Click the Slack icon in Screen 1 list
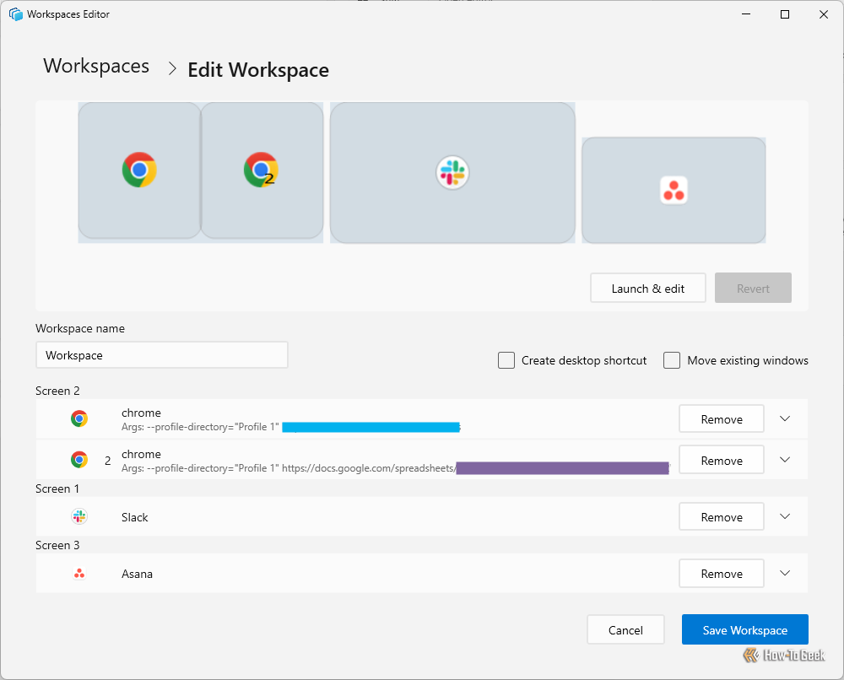The height and width of the screenshot is (680, 844). 79,517
